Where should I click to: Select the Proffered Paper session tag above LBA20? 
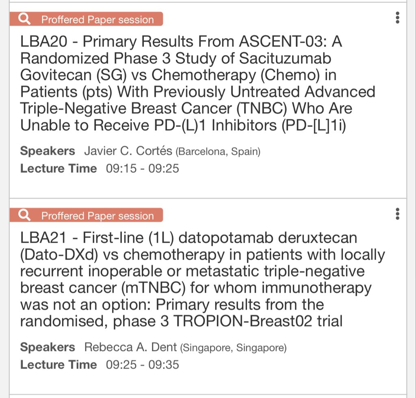click(x=97, y=19)
